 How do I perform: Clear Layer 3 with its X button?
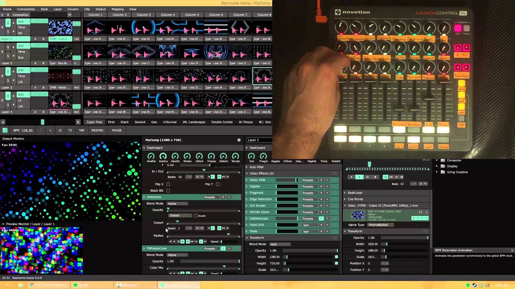(x=2, y=76)
